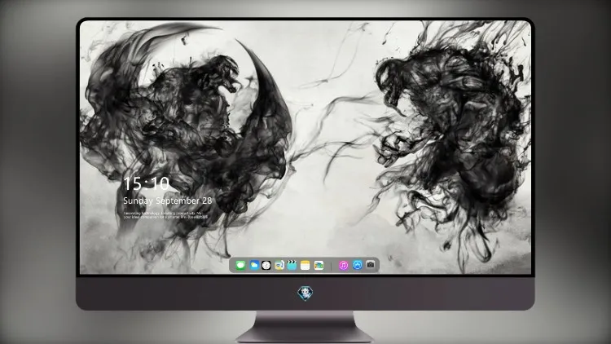
Task: Launch the pink iTunes music app
Action: 343,266
